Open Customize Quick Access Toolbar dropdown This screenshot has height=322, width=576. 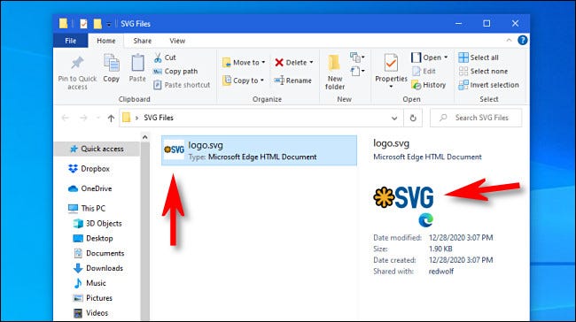(x=109, y=24)
